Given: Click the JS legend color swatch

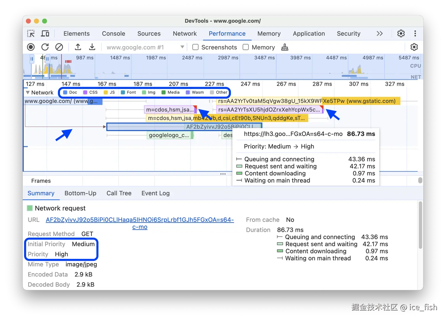Looking at the screenshot, I should pos(106,92).
